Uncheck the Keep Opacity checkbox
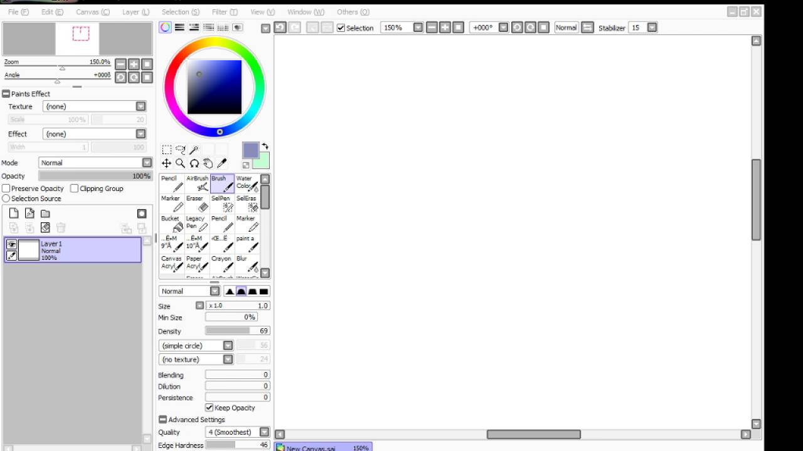This screenshot has width=803, height=451. 210,408
